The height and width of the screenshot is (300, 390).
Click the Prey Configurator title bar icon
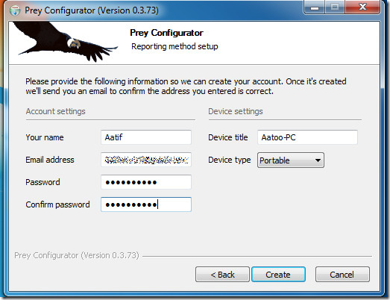15,10
